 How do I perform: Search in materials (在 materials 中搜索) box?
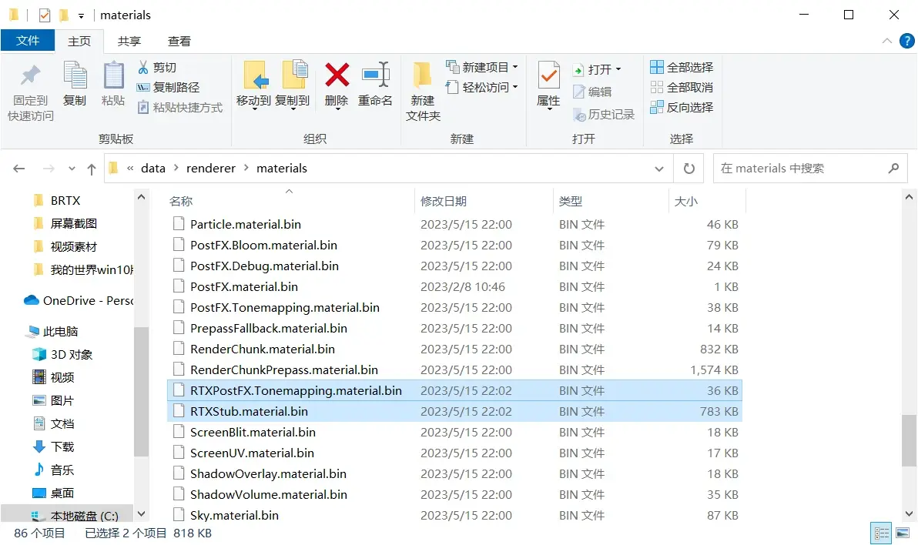809,169
